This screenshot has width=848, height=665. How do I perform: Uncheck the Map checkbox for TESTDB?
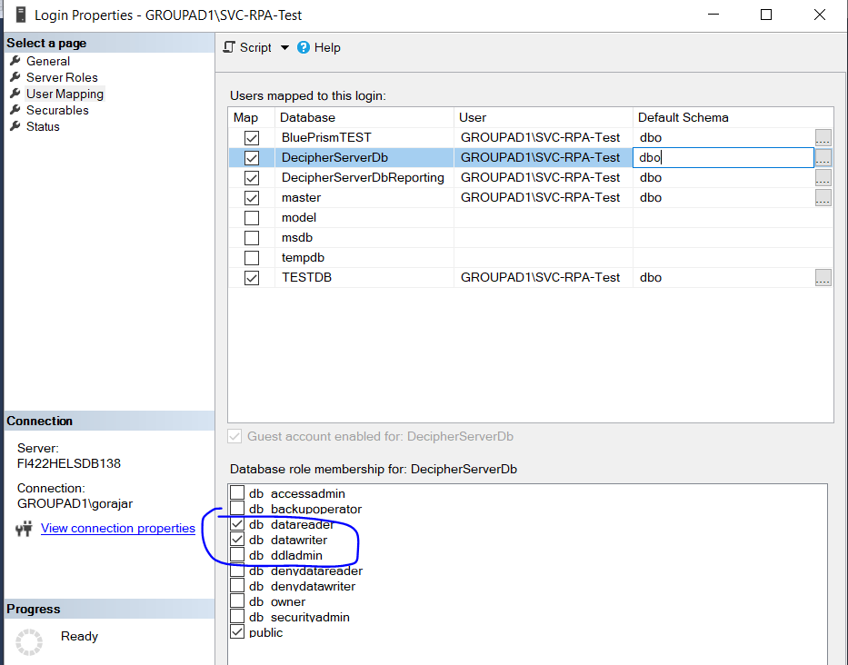(252, 278)
